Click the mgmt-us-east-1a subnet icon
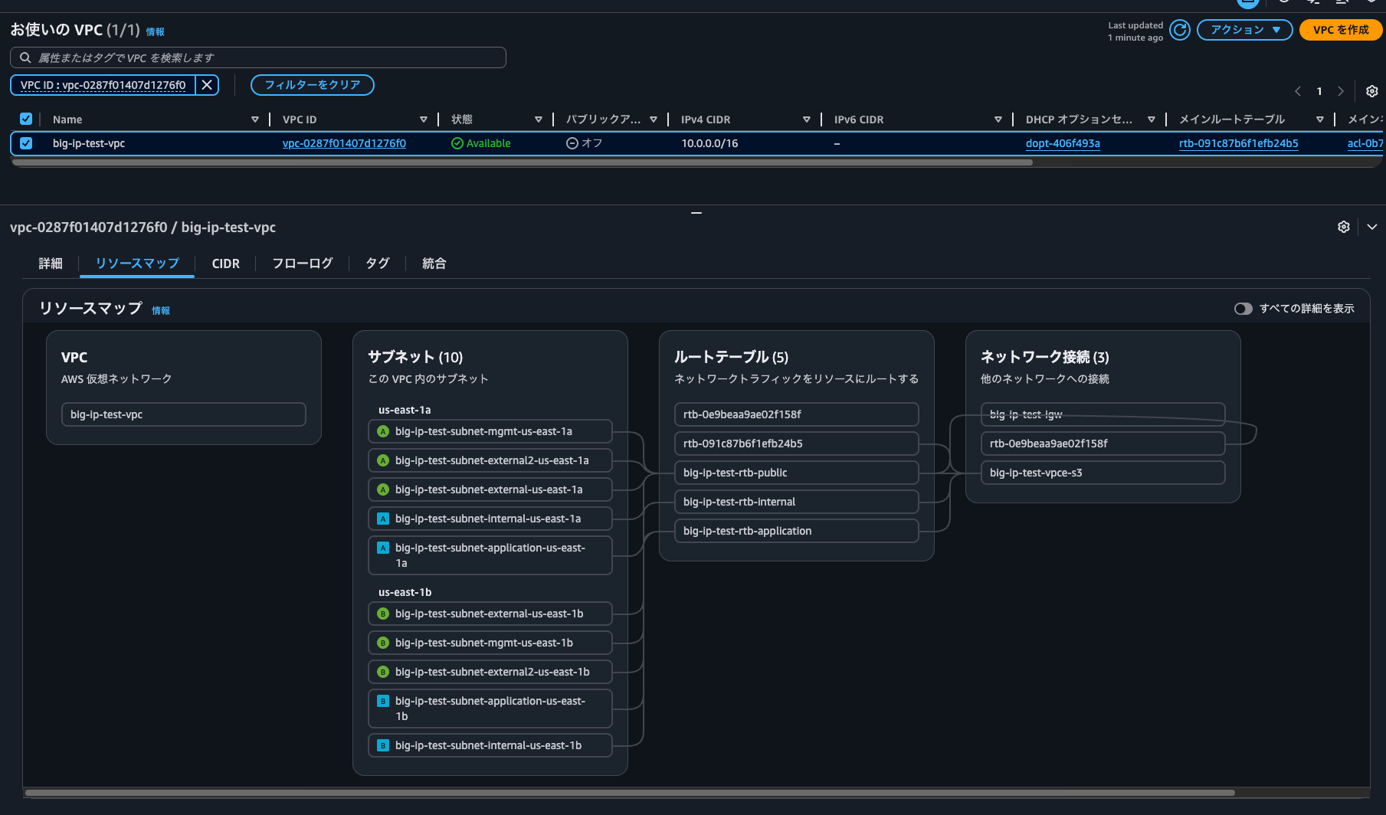Viewport: 1386px width, 815px height. pos(383,431)
